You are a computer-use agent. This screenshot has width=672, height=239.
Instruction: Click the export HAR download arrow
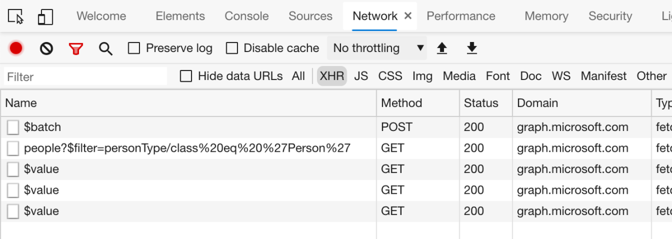472,49
